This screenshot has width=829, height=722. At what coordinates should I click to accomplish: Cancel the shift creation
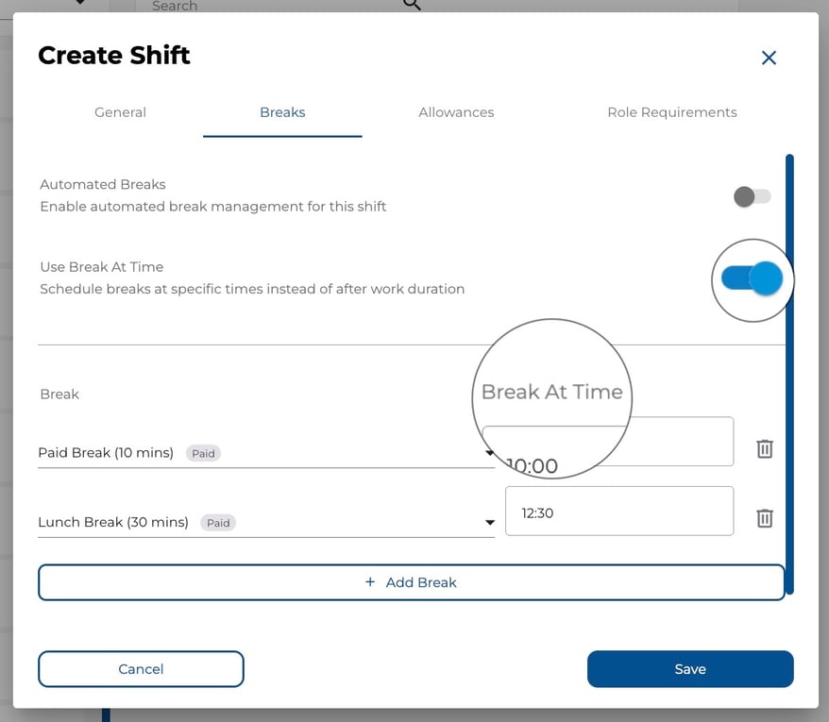(x=142, y=669)
